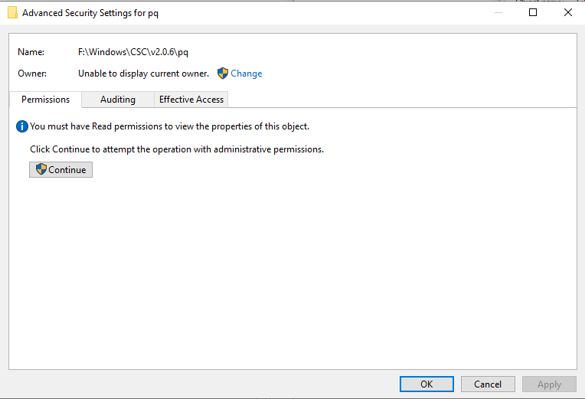Screen dimensions: 585x399
Task: Click the Owner label
Action: [x=32, y=74]
